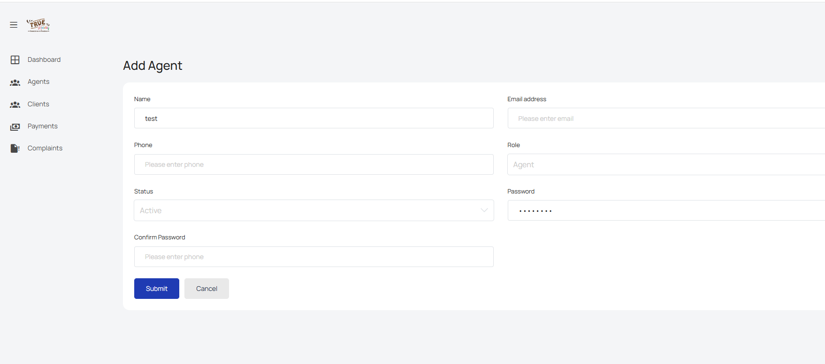
Task: Submit the Add Agent form
Action: pyautogui.click(x=156, y=289)
